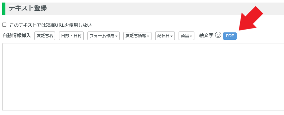This screenshot has height=115, width=284.
Task: Click the このテキストでは短縮URLを使用しない label text
Action: 51,25
